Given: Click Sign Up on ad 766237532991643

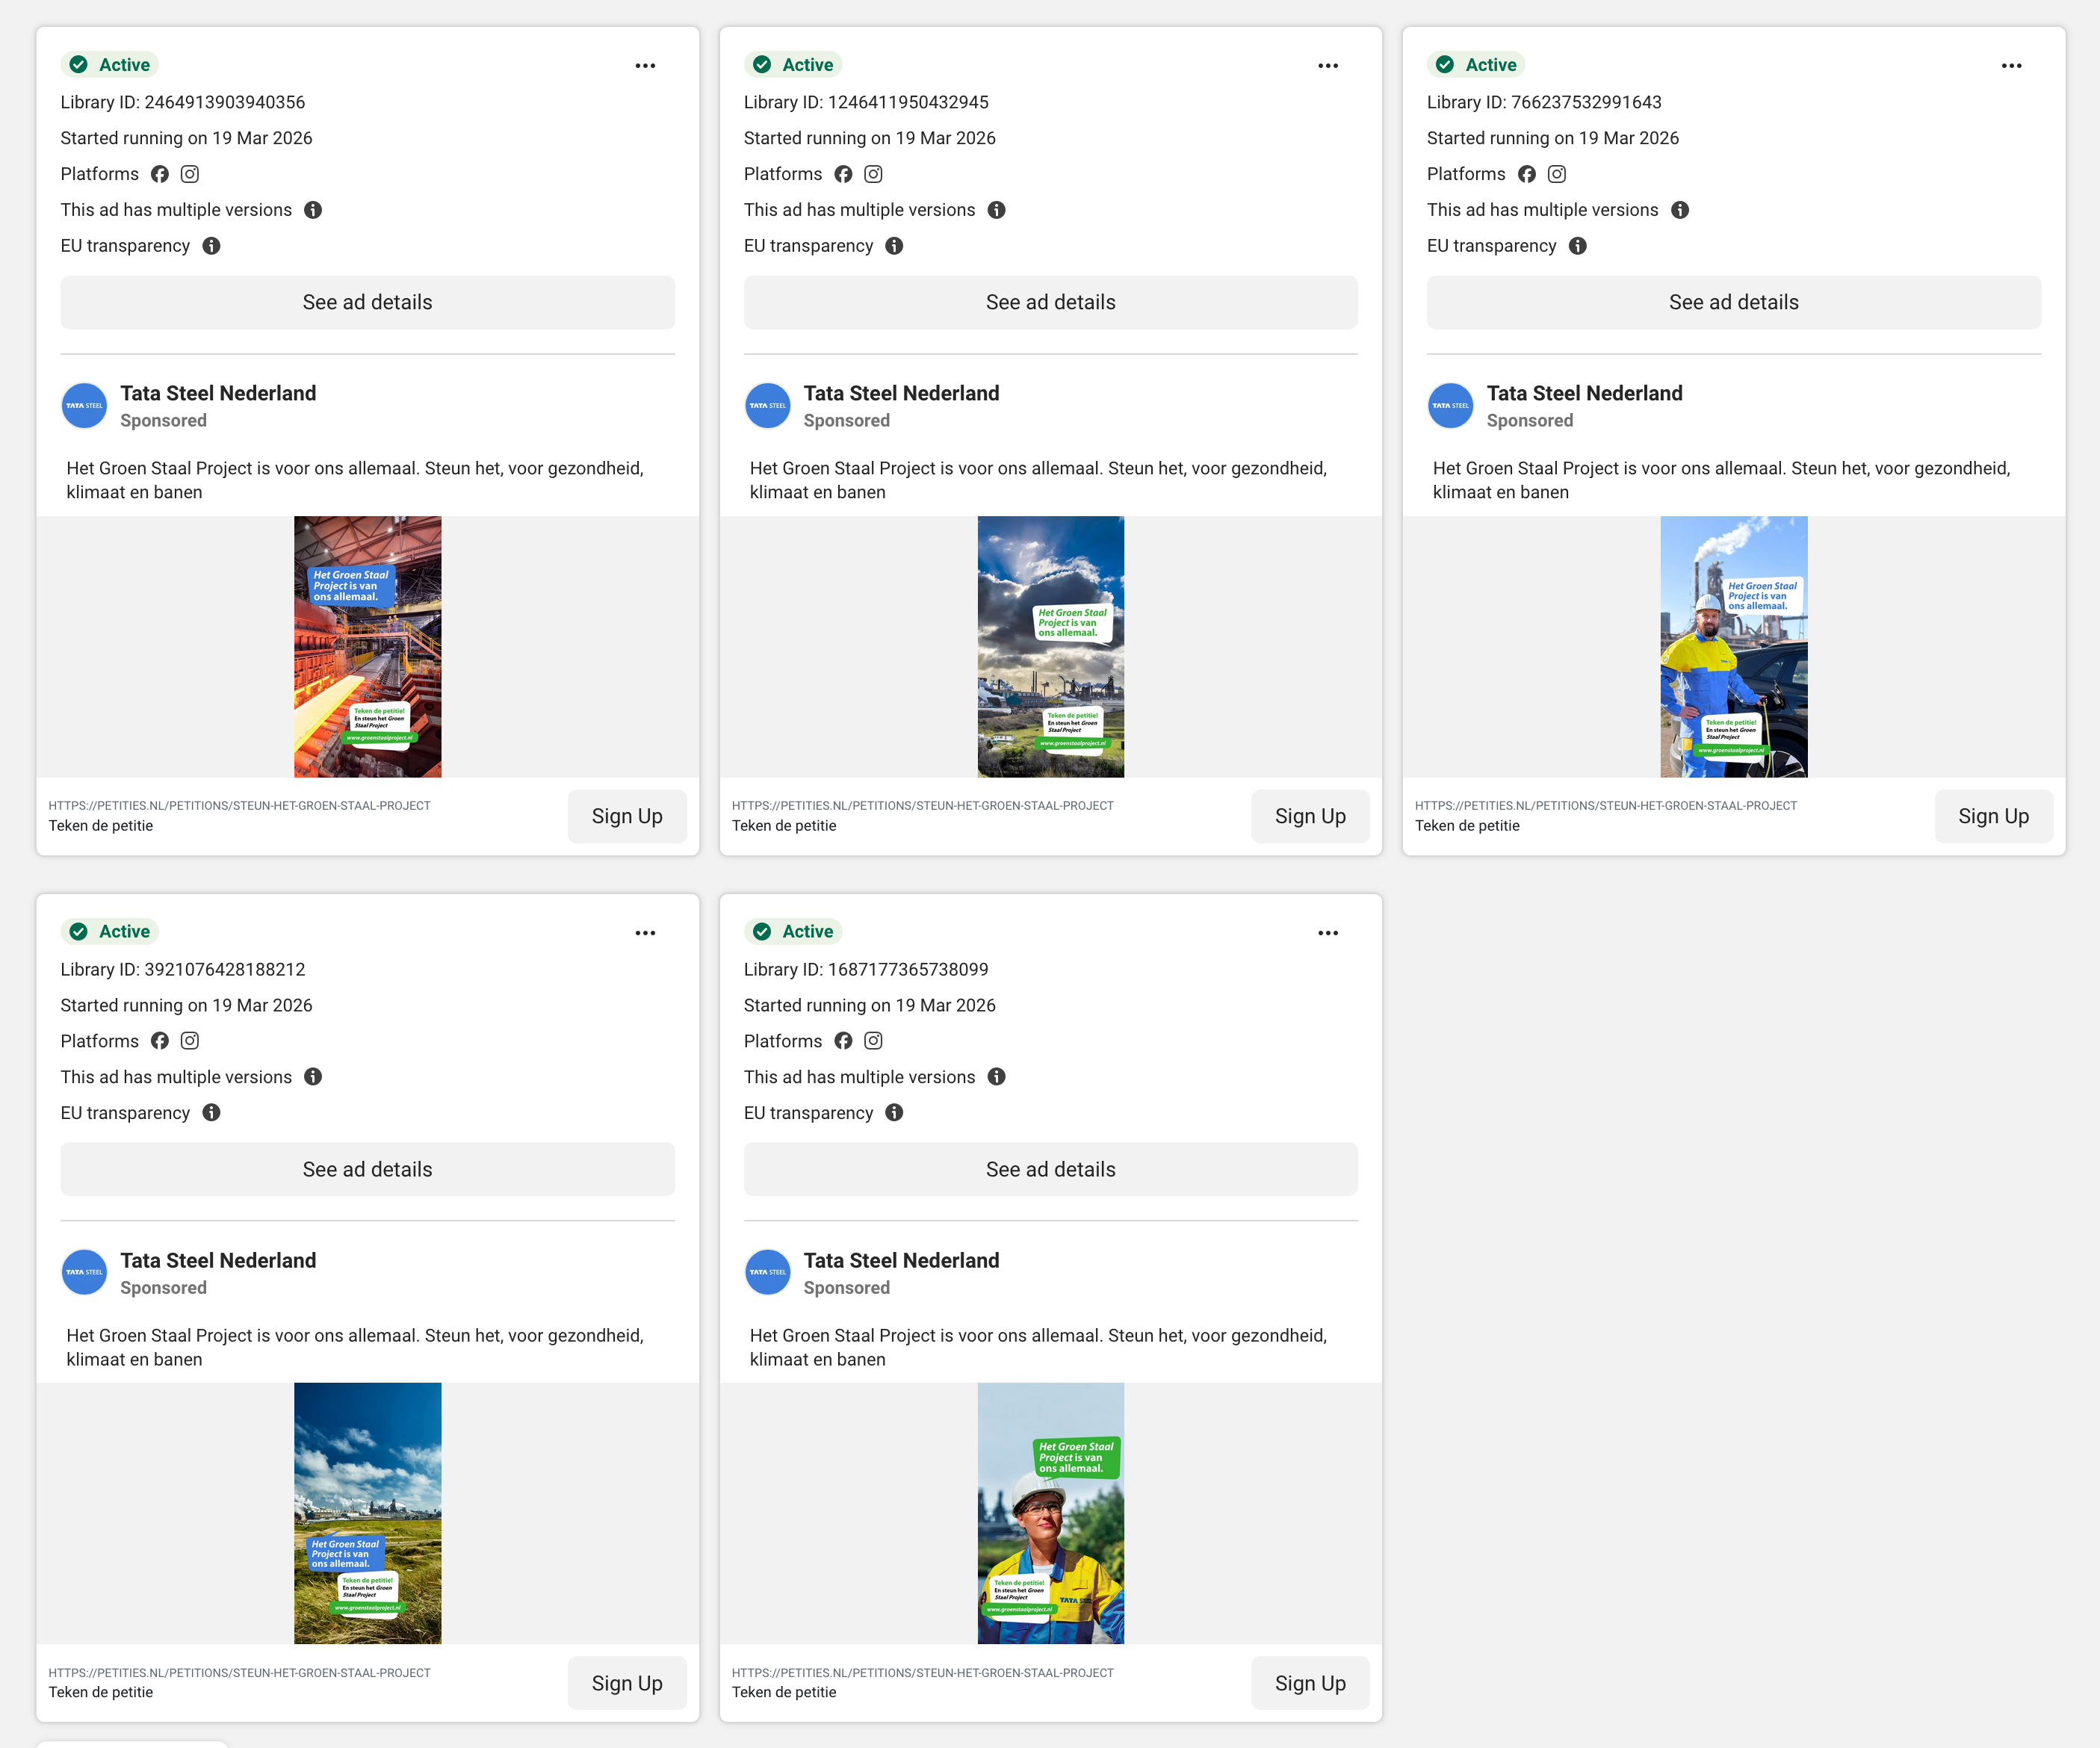Looking at the screenshot, I should tap(1993, 816).
